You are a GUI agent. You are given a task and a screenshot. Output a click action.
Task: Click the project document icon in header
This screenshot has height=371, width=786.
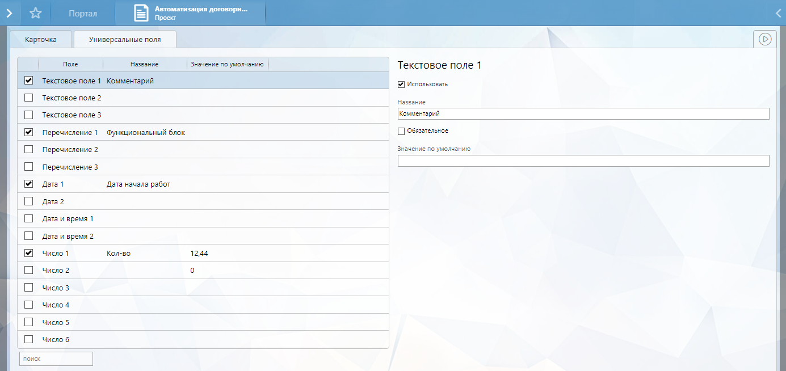[x=141, y=13]
